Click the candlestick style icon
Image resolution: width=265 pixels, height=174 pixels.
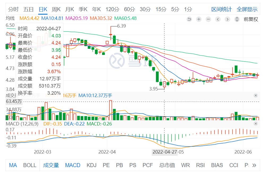tap(237, 19)
